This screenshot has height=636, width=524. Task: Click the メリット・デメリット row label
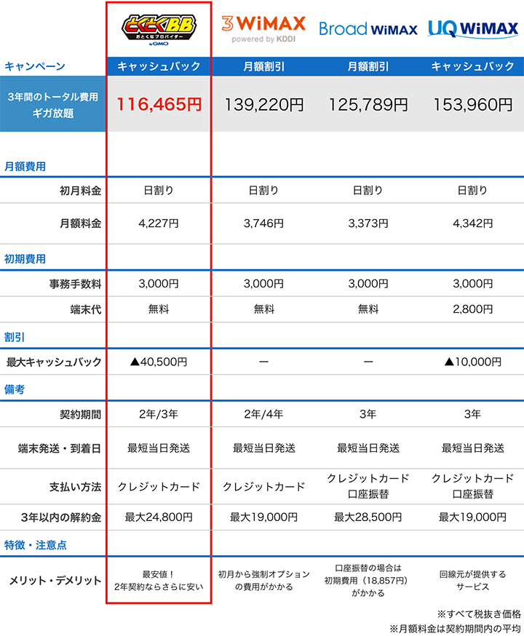tap(55, 581)
